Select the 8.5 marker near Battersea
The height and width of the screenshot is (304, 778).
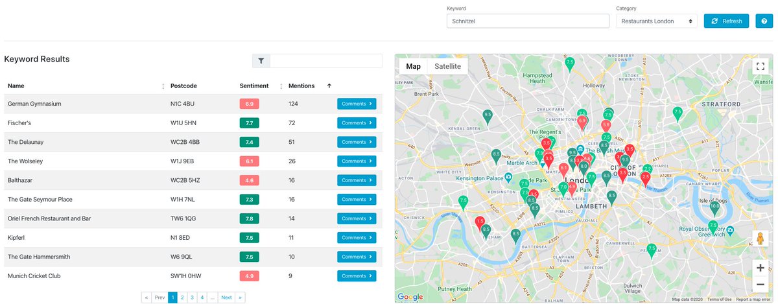[516, 236]
